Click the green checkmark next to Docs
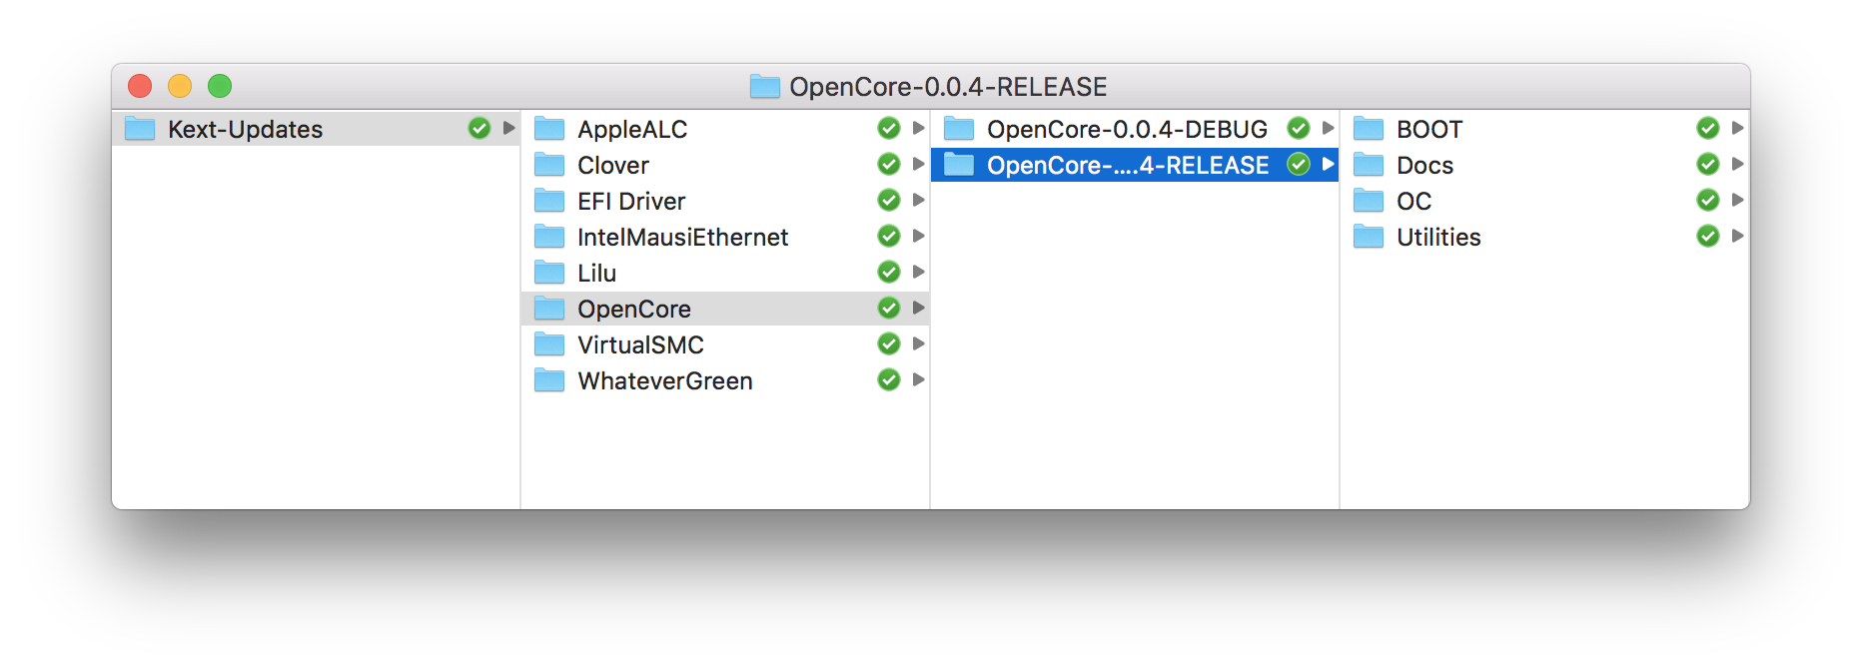The image size is (1862, 669). 1708,164
